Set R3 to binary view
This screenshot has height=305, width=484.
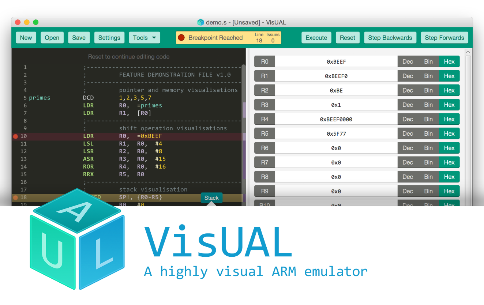[428, 105]
